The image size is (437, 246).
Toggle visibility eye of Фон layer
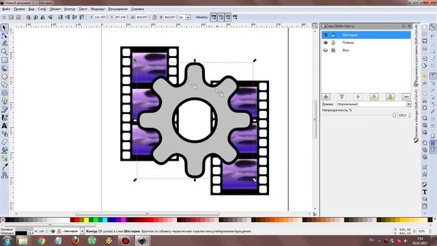325,51
